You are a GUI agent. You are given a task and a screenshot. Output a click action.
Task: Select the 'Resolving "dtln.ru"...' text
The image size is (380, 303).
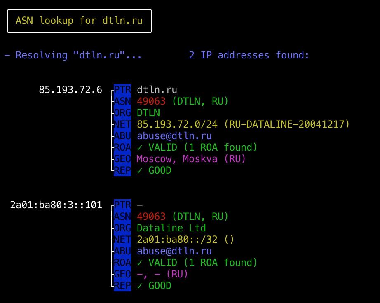[x=79, y=55]
